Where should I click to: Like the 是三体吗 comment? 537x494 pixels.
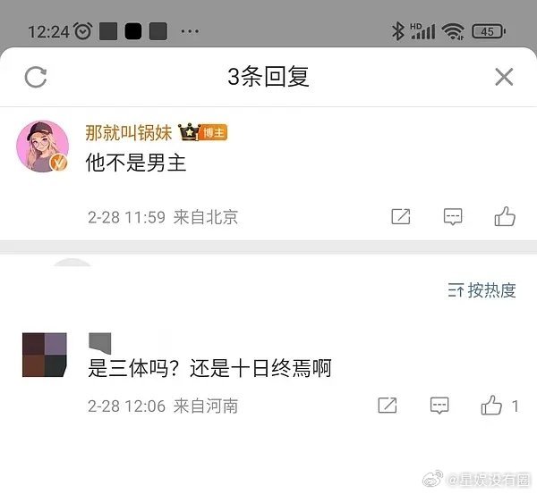coord(491,406)
